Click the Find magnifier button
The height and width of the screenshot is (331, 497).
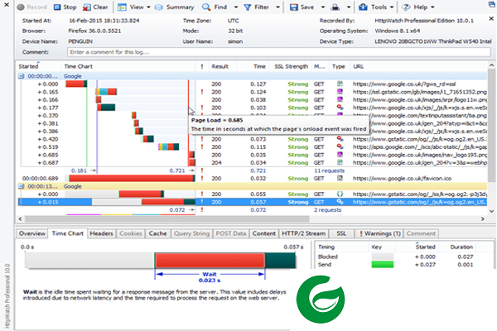pyautogui.click(x=215, y=7)
